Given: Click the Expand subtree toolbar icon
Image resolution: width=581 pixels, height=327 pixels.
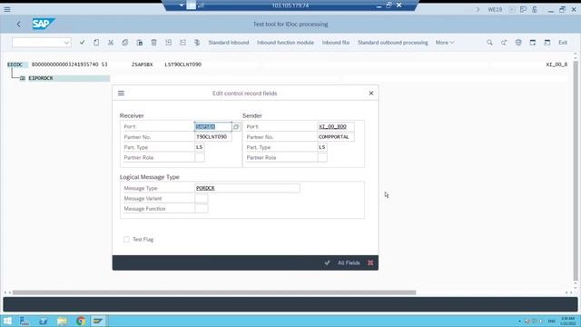Looking at the screenshot, I should tap(168, 43).
